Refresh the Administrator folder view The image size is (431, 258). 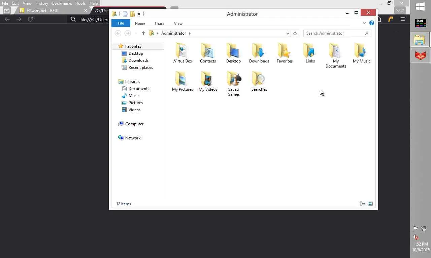(295, 33)
